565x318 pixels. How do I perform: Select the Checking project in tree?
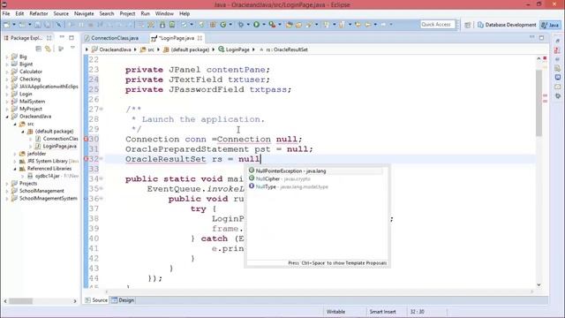click(30, 79)
